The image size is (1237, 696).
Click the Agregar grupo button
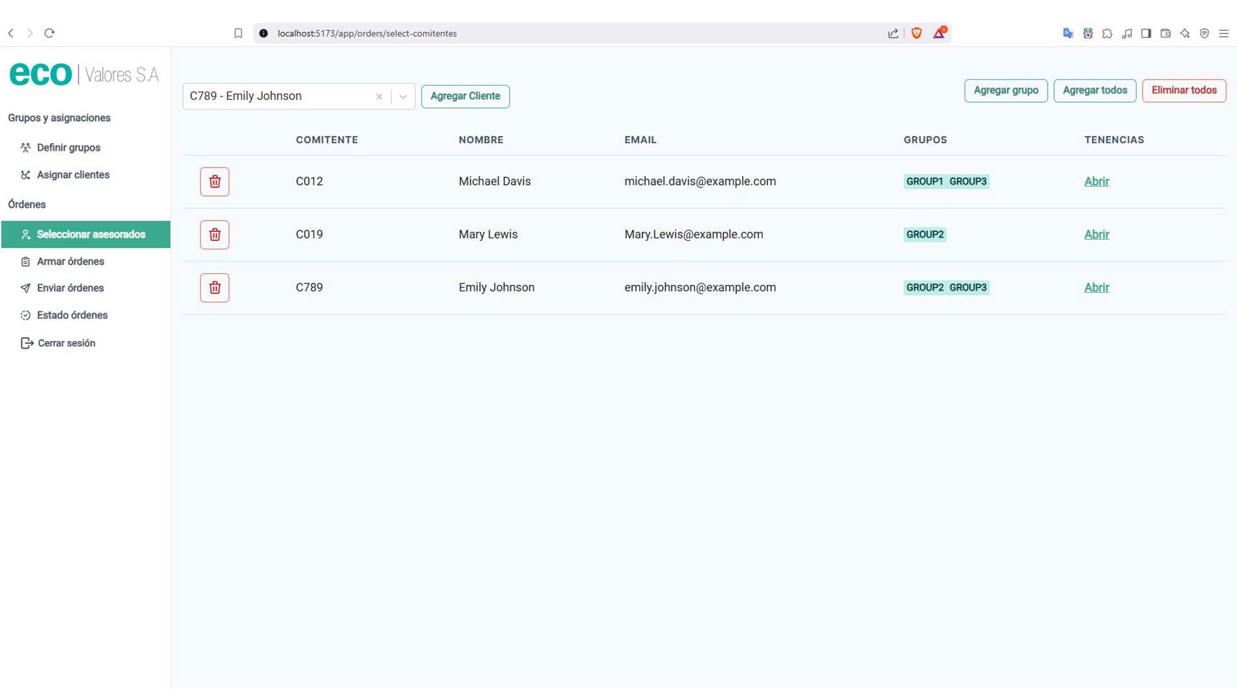point(1005,90)
